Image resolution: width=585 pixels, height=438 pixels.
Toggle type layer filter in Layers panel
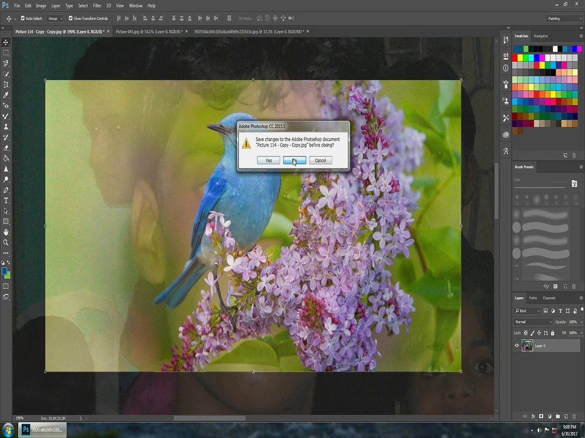click(x=561, y=311)
